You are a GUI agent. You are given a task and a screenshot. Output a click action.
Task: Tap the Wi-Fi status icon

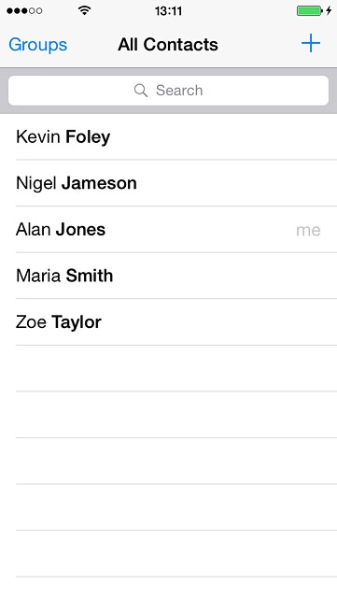84,10
